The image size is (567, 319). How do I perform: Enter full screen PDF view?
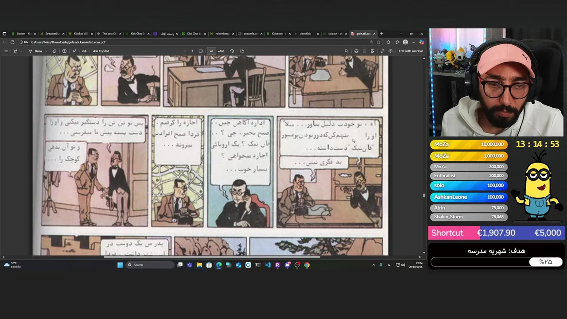[383, 51]
